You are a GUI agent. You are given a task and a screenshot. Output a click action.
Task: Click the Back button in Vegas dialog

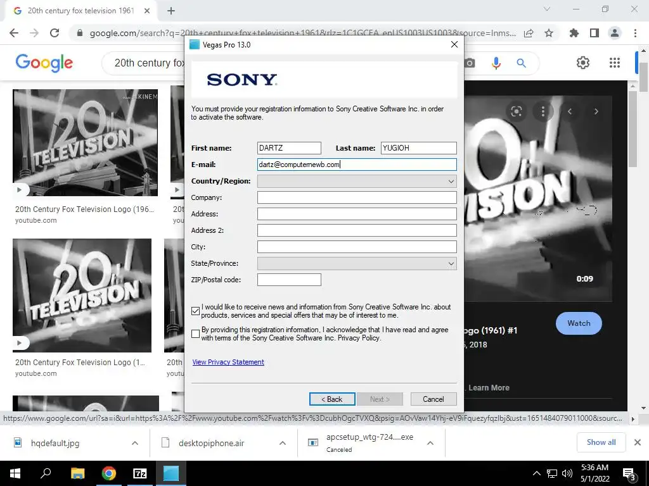[332, 399]
